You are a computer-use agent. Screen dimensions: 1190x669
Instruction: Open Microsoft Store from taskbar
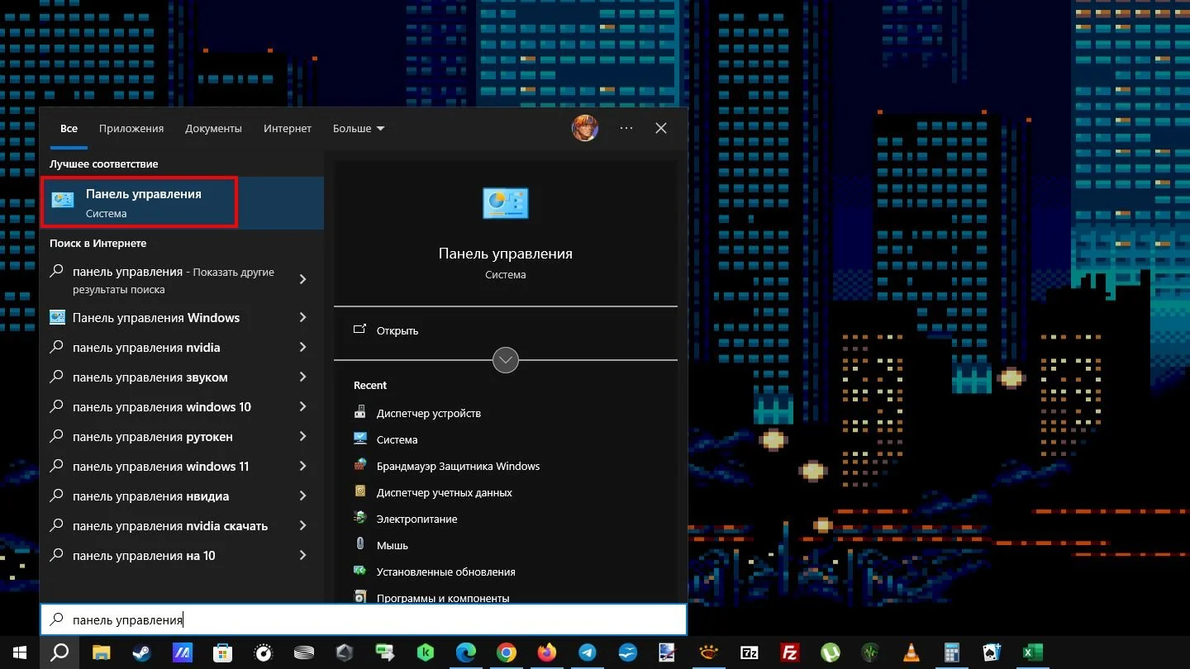tap(222, 652)
